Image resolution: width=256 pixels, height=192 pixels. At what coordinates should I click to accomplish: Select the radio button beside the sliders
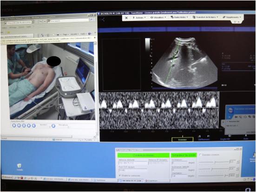pos(201,155)
